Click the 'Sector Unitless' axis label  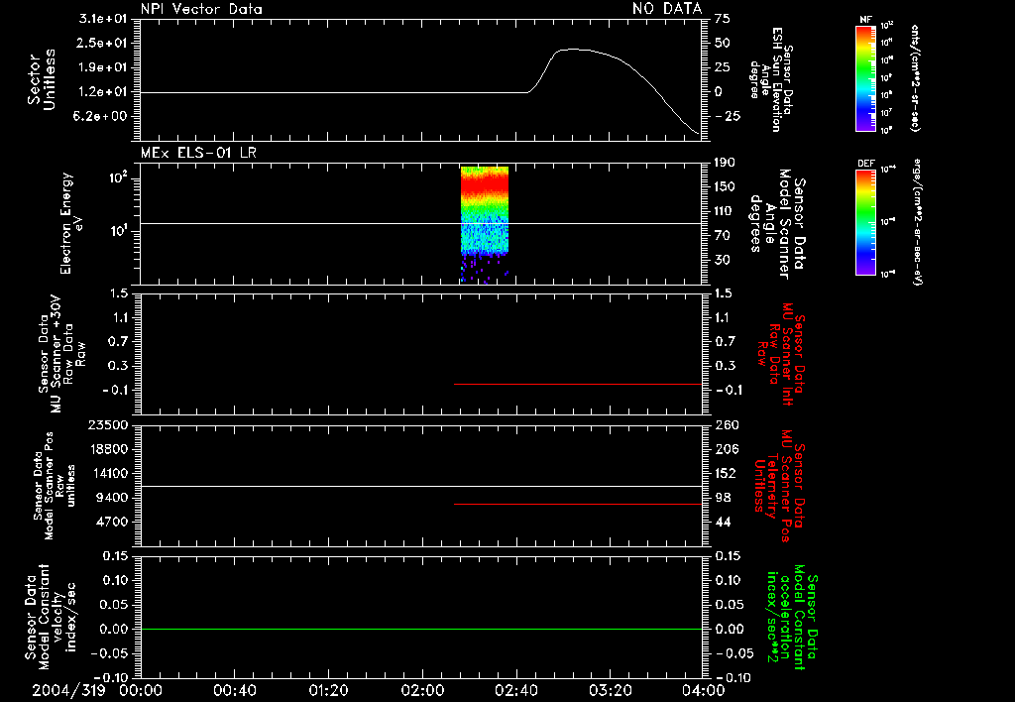point(42,79)
